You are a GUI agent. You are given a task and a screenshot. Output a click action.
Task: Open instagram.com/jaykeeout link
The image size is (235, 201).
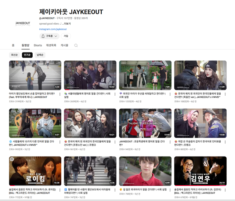(x=53, y=29)
